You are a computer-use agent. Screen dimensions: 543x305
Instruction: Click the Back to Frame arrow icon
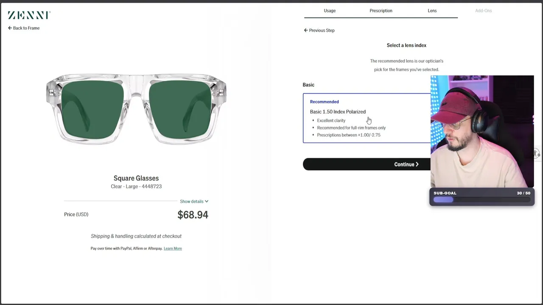tap(10, 28)
